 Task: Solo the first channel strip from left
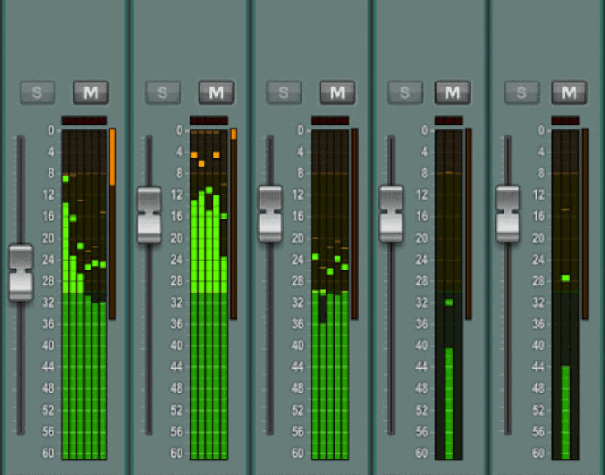(x=37, y=92)
